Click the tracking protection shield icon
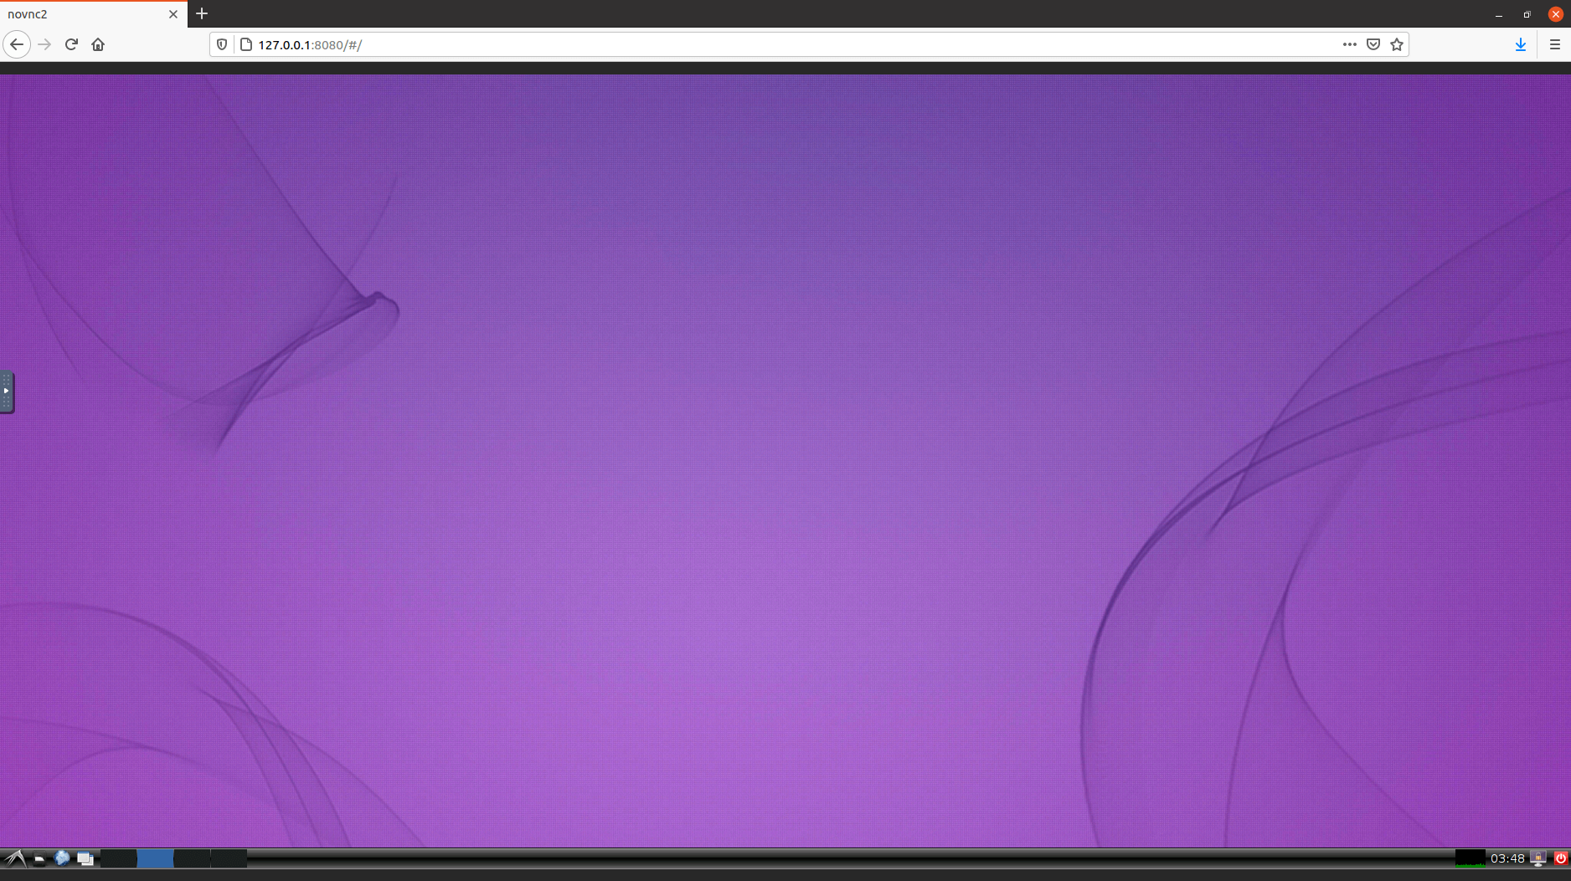 point(222,45)
